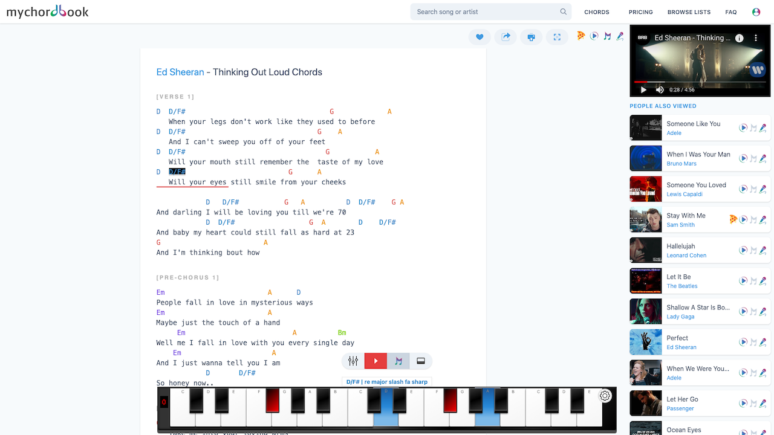Toggle the piano keyboard panel button

tap(421, 361)
